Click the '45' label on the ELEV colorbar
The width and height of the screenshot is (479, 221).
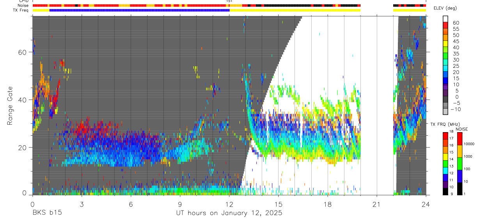point(456,41)
